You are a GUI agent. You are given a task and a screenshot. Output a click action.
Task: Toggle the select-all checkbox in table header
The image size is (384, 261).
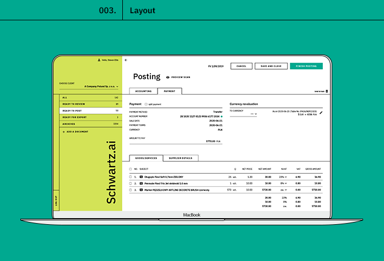pos(131,169)
